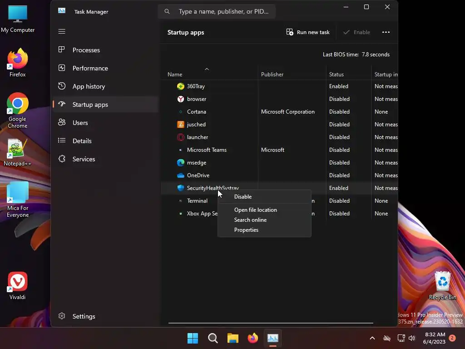Click the taskbar Search icon
The height and width of the screenshot is (349, 465).
point(213,338)
